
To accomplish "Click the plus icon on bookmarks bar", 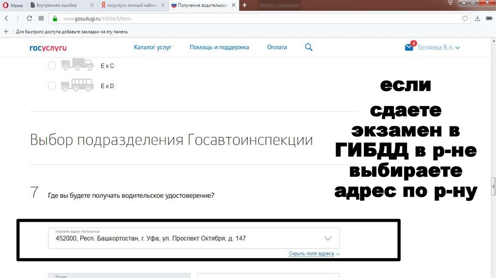I will click(6, 31).
